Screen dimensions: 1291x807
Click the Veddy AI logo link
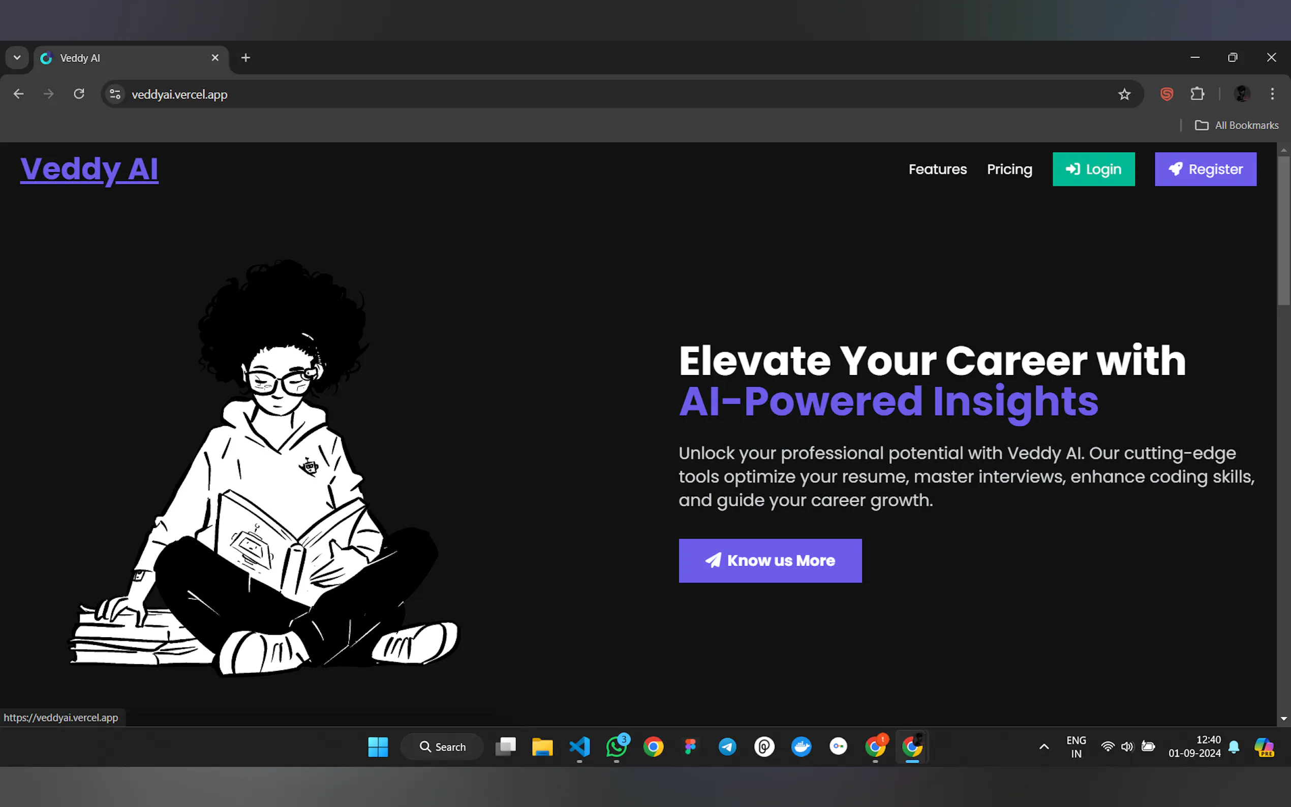[x=89, y=169]
